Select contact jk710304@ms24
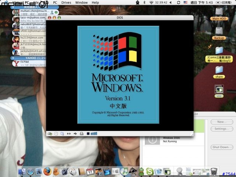 [29, 46]
